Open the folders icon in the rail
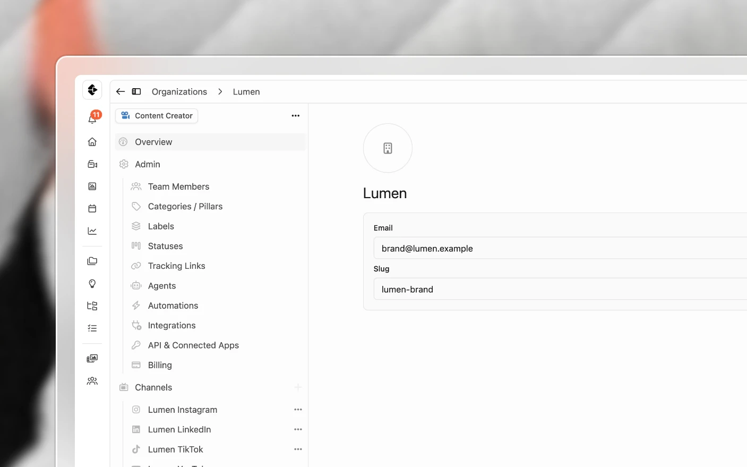Viewport: 747px width, 467px height. tap(92, 261)
